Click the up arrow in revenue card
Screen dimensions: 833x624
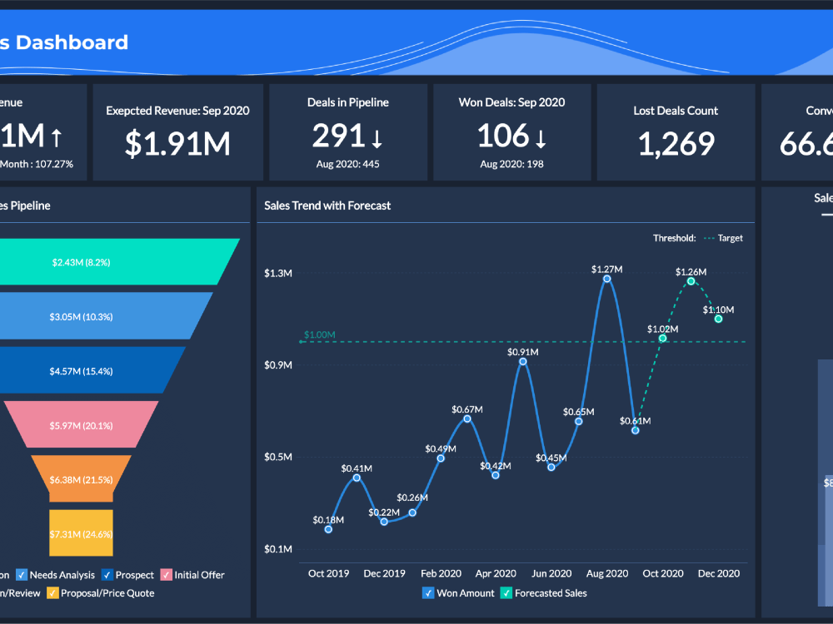coord(57,137)
